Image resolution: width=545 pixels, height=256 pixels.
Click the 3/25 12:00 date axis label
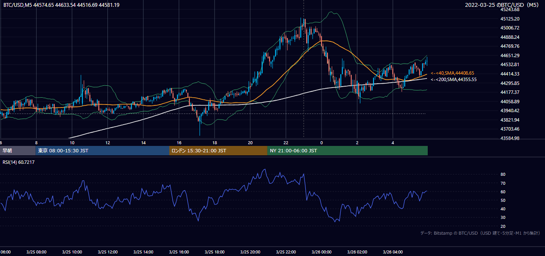point(107,252)
